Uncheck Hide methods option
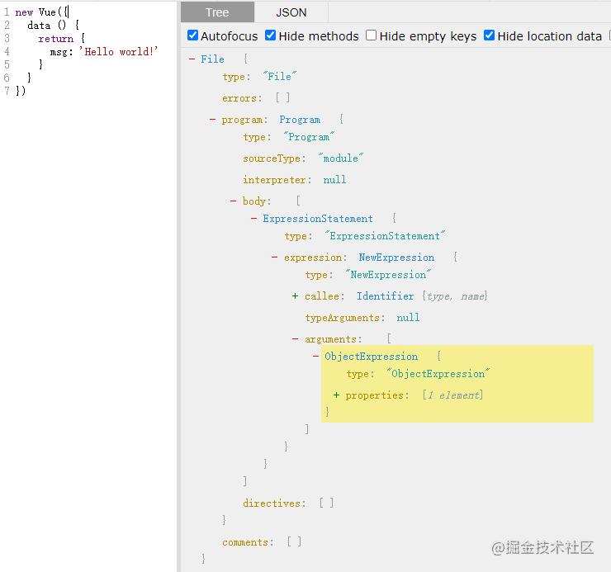Image resolution: width=611 pixels, height=572 pixels. [x=271, y=35]
